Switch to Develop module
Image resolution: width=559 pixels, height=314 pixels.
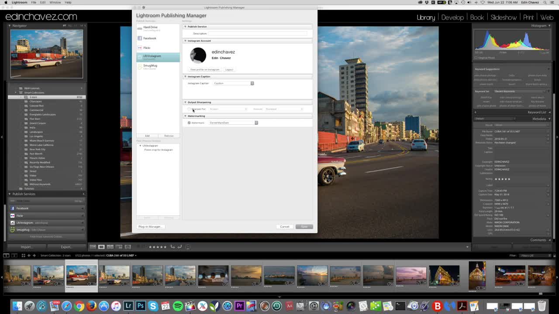pos(452,17)
